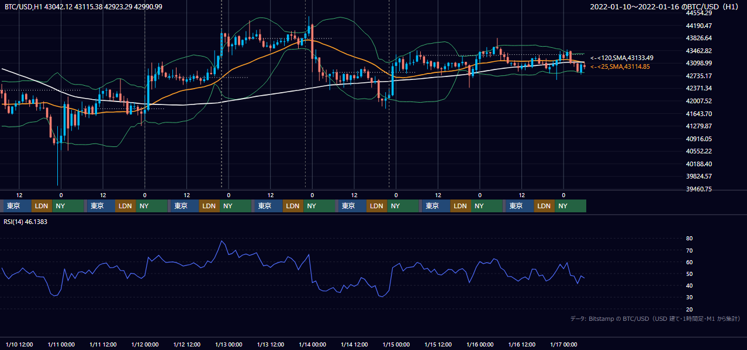Image resolution: width=747 pixels, height=350 pixels.
Task: Click the Bitstamp data source note
Action: click(655, 318)
